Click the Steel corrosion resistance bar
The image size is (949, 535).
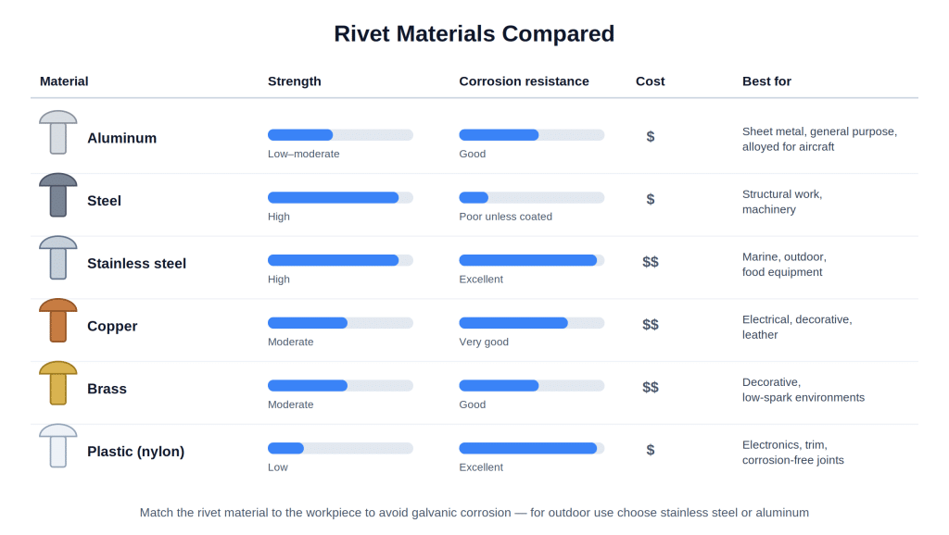[531, 198]
